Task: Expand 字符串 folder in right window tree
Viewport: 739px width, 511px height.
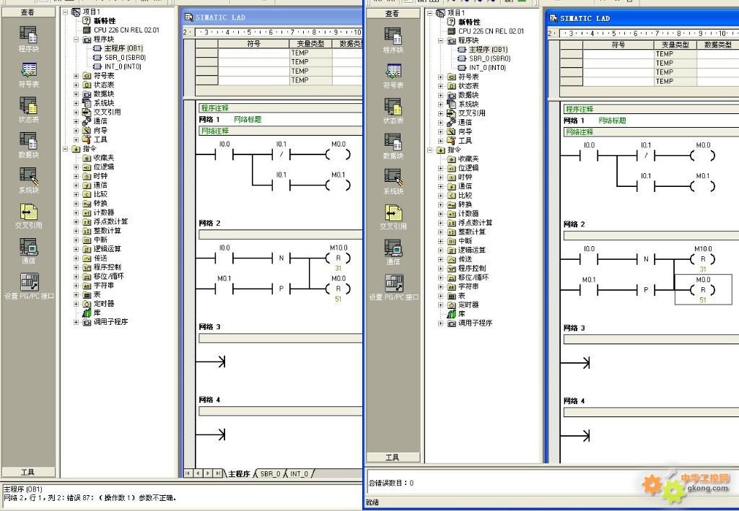Action: pyautogui.click(x=441, y=287)
